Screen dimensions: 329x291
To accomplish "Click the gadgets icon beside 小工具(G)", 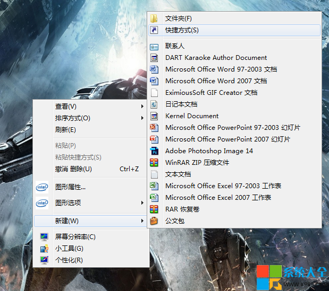I will point(44,249).
